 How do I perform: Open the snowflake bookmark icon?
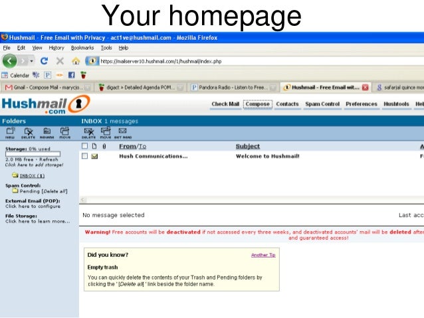(x=36, y=75)
